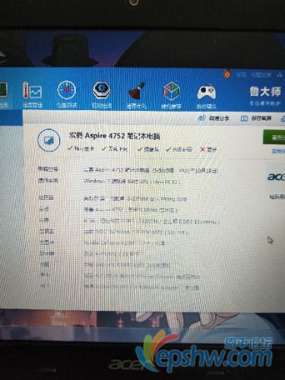The width and height of the screenshot is (285, 380).
Task: Click the WDC hard disk details row
Action: click(x=135, y=232)
